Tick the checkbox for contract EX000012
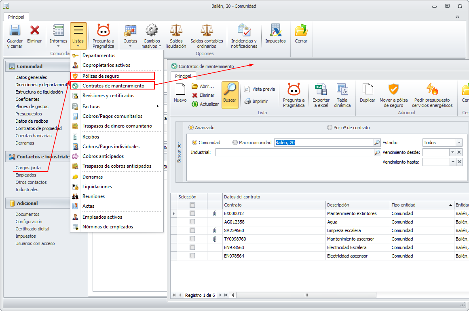Screen dimensions: 469x311 point(192,213)
